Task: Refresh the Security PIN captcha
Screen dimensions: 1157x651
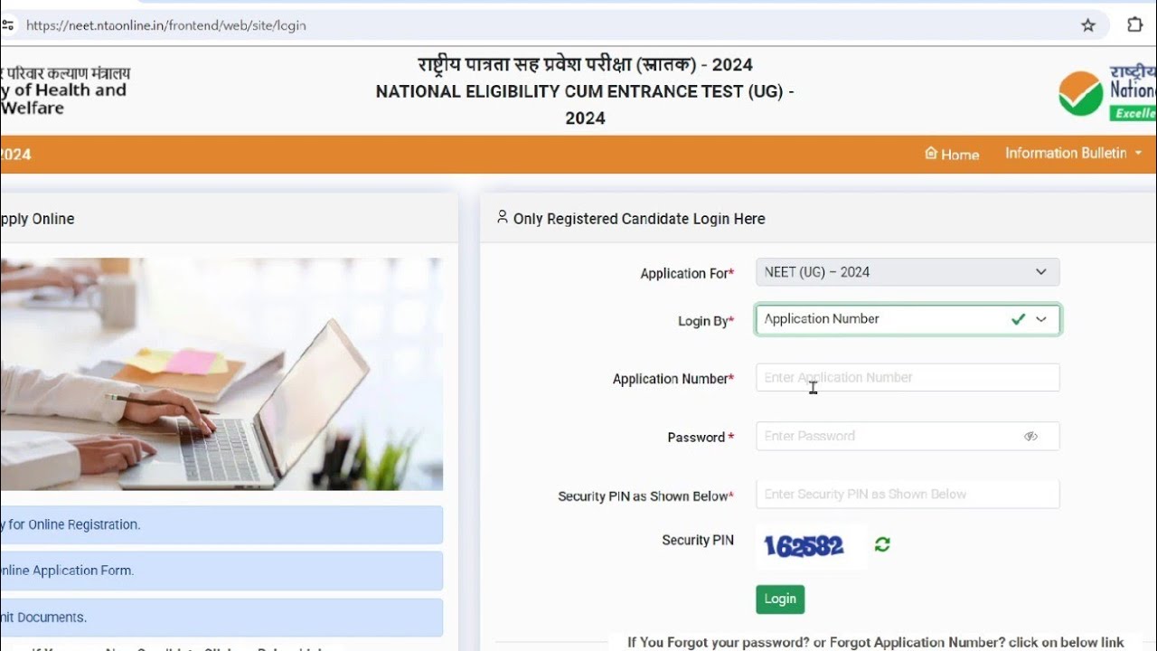Action: pyautogui.click(x=882, y=544)
